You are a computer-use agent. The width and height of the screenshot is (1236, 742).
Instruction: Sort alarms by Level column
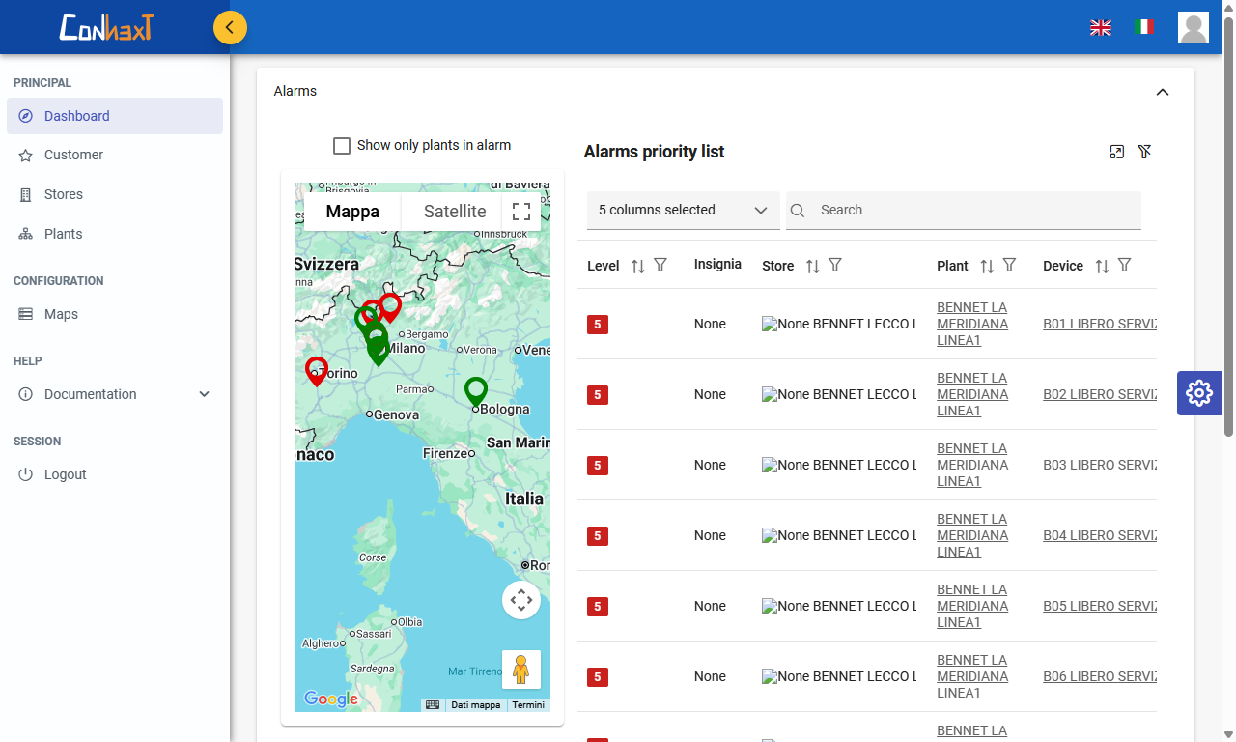point(637,266)
